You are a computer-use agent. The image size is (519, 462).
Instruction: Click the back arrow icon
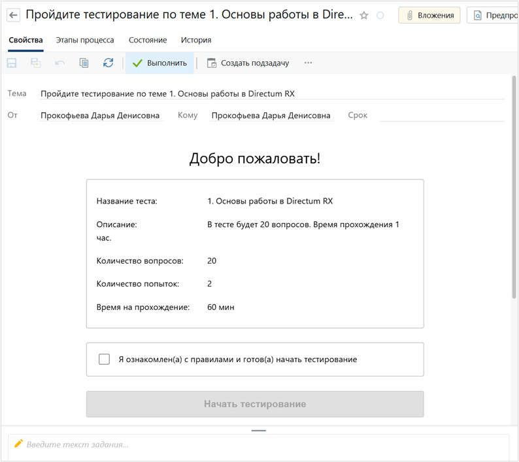pyautogui.click(x=13, y=15)
